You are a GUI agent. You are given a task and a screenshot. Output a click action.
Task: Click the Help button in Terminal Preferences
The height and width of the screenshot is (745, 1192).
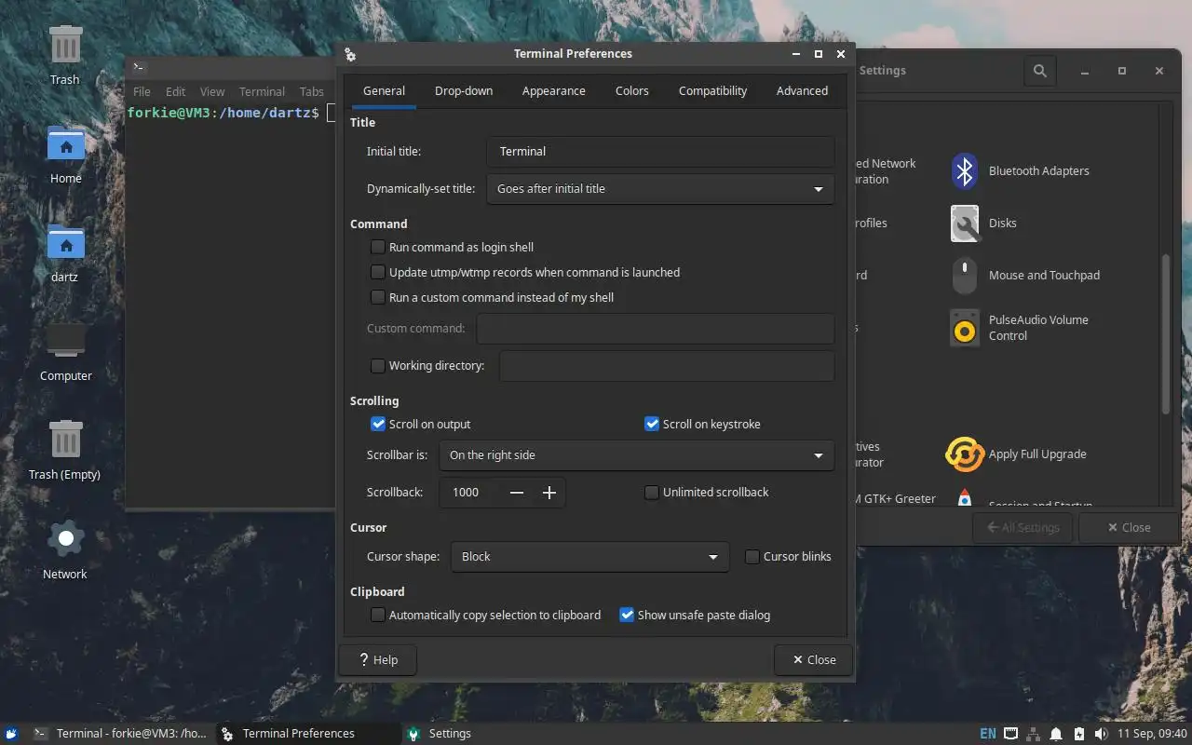[x=378, y=660]
